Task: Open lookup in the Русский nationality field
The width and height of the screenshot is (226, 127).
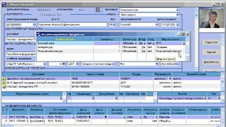Action: (x=157, y=24)
